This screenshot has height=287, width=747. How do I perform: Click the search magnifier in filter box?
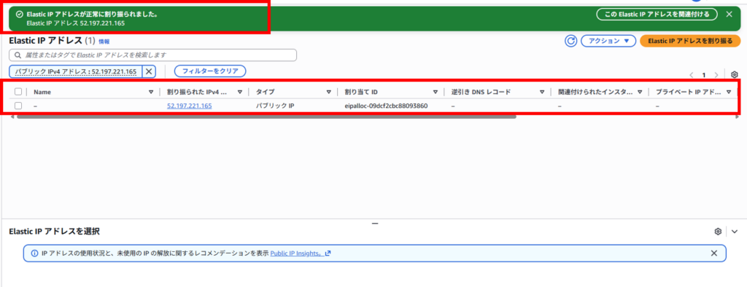(x=18, y=55)
